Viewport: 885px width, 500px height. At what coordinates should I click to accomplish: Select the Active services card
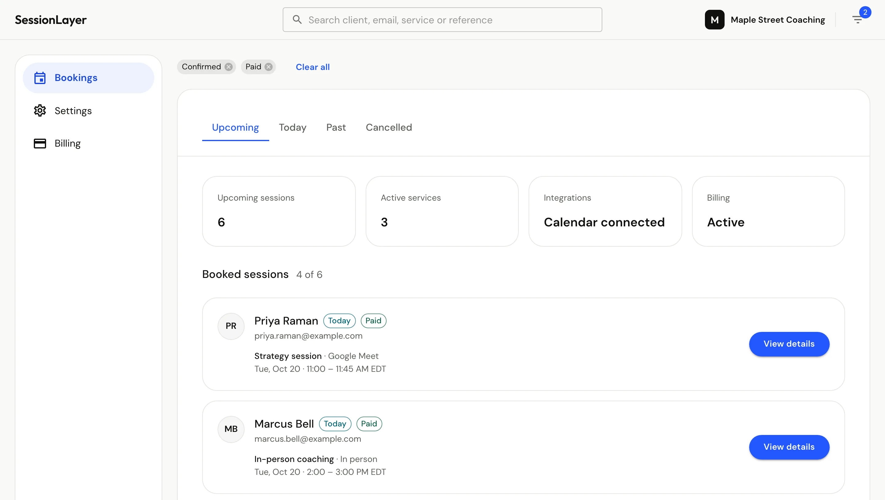pyautogui.click(x=442, y=211)
